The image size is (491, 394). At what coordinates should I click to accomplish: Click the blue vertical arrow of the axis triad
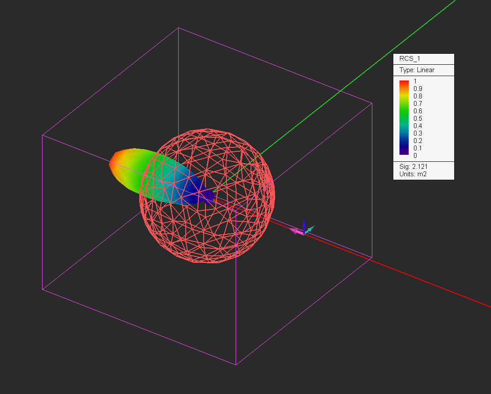pos(304,225)
